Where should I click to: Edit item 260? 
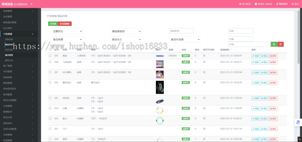[256, 139]
